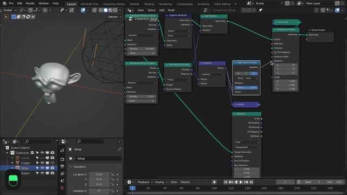Screen dimensions: 347x195
Task: Open the Scene selector icon dropdown
Action: 250,3
